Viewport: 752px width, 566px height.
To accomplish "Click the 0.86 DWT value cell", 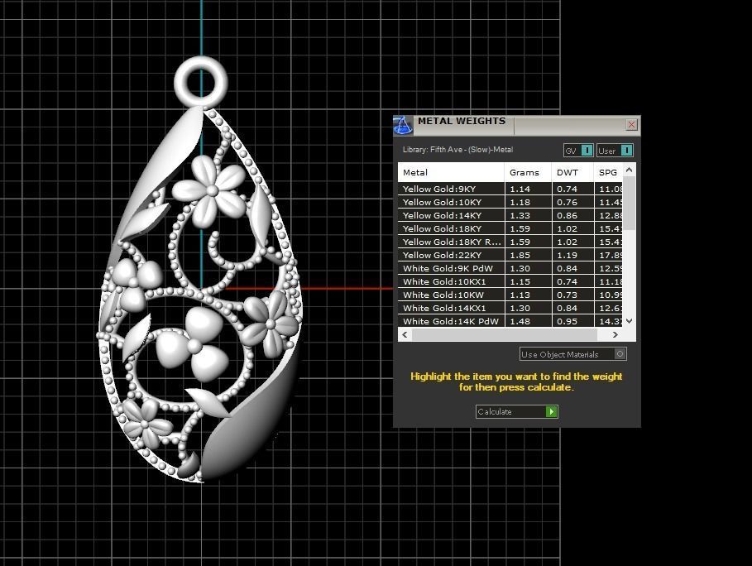I will click(x=572, y=215).
